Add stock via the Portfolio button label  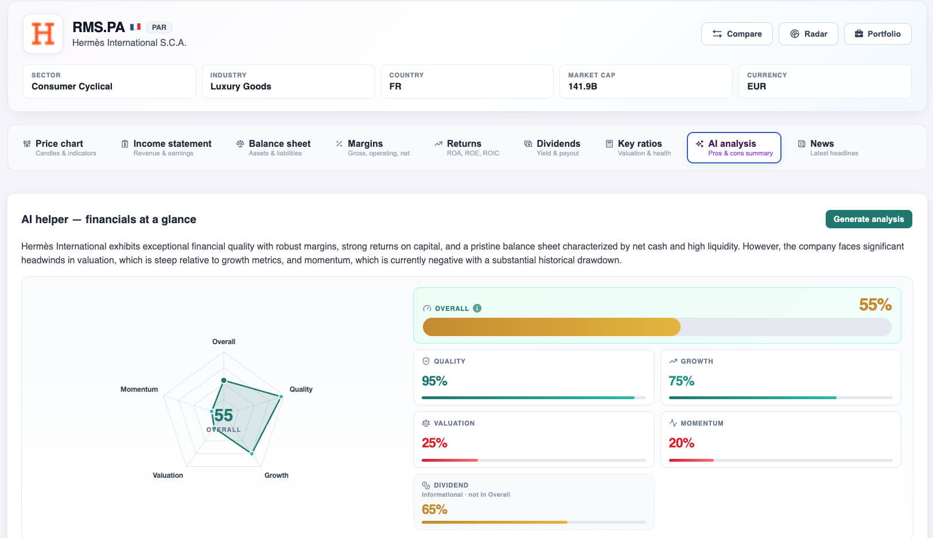pos(884,34)
